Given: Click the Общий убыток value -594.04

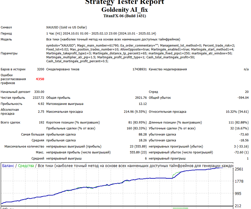Looking at the screenshot, I should 243,98.
